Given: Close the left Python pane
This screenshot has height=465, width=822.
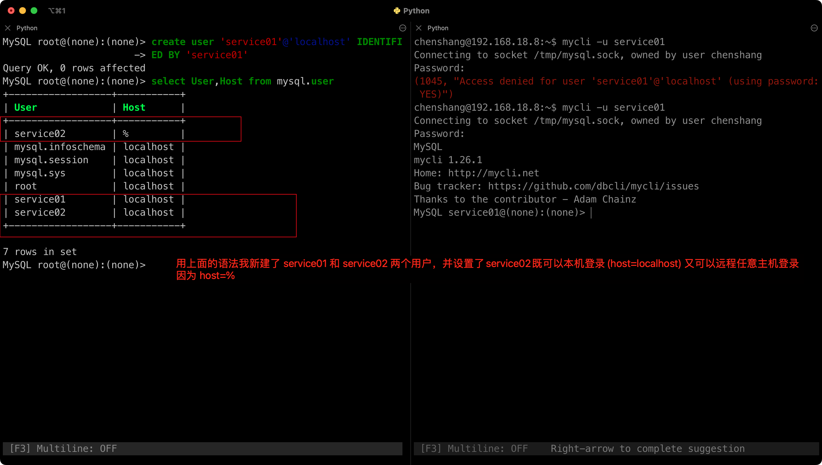Looking at the screenshot, I should point(8,28).
